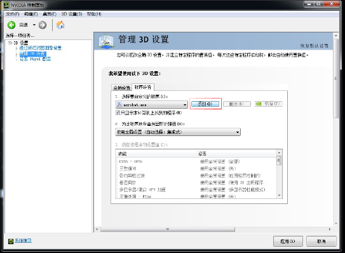The height and width of the screenshot is (253, 345).
Task: Open the acrobat.exe program dropdown
Action: [x=151, y=105]
